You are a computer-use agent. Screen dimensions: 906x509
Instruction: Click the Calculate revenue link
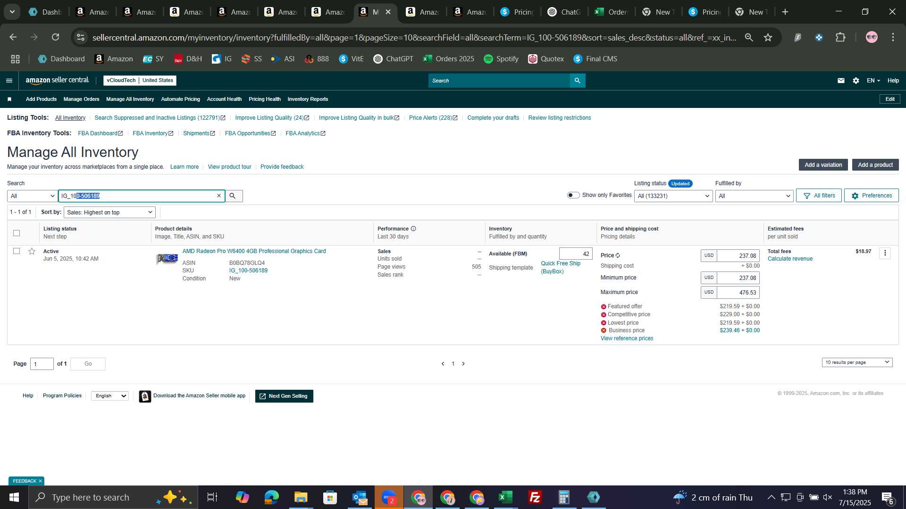coord(790,259)
